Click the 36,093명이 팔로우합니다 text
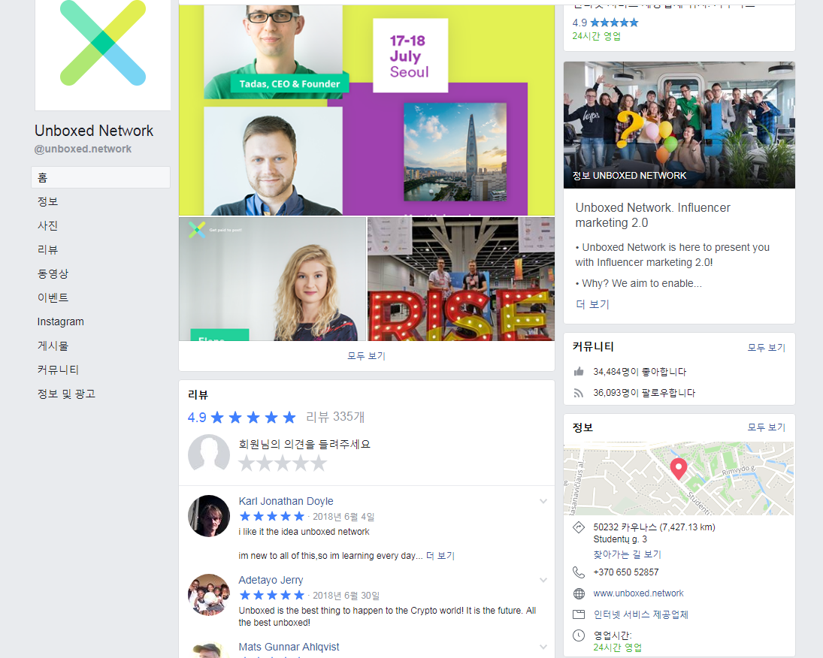The width and height of the screenshot is (823, 658). (644, 393)
